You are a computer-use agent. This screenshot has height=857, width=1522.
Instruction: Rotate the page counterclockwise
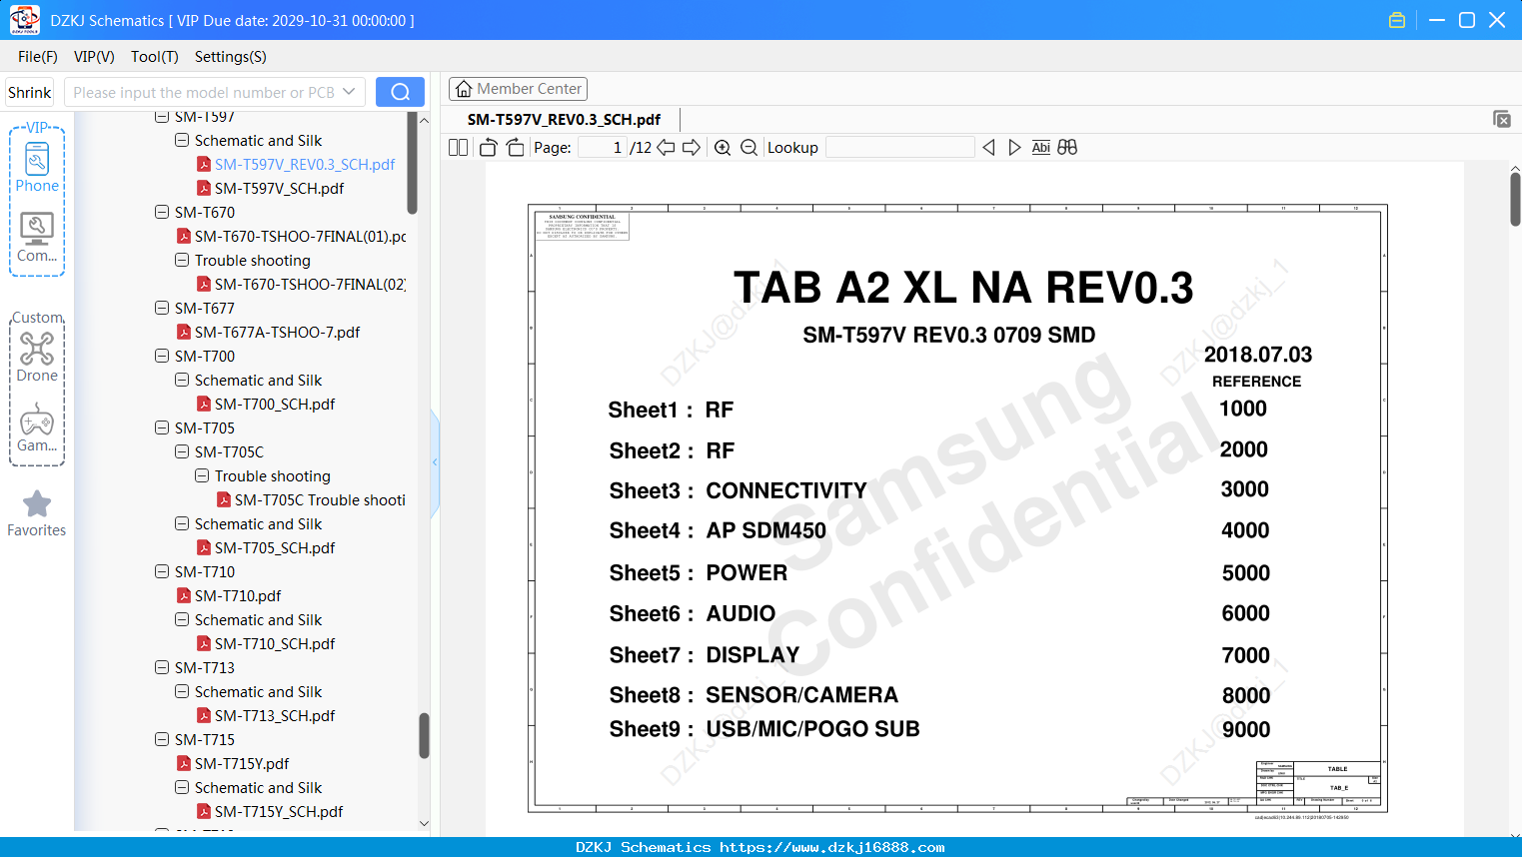coord(488,148)
